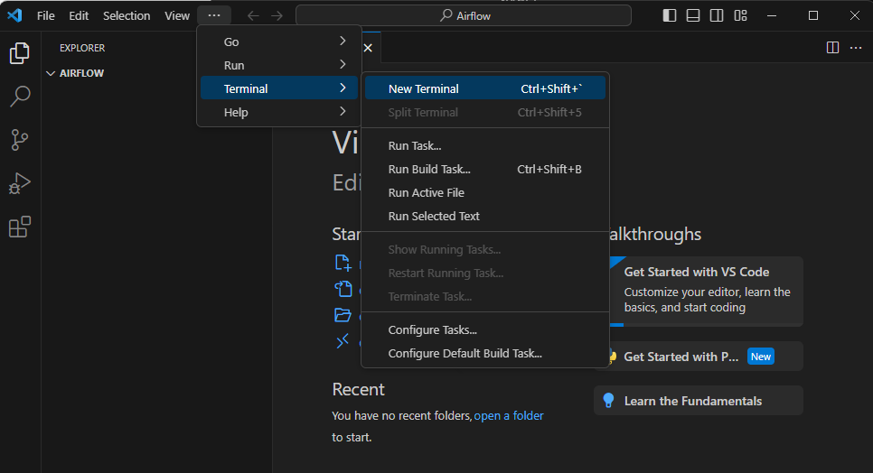
Task: Click the open a folder link
Action: pyautogui.click(x=508, y=416)
